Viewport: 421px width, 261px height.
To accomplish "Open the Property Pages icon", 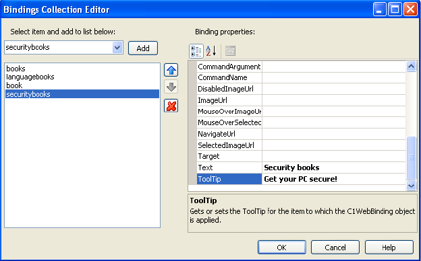I will [x=230, y=51].
